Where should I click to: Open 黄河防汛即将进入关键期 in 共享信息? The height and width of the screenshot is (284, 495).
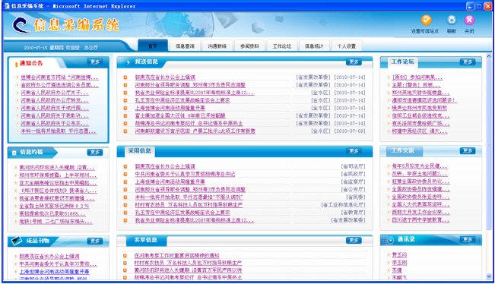pos(188,270)
